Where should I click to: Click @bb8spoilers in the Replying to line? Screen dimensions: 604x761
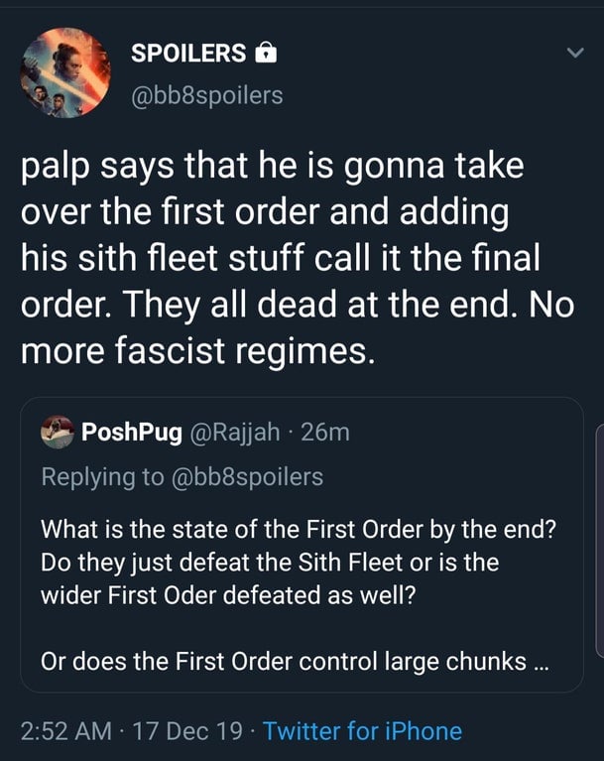(247, 476)
